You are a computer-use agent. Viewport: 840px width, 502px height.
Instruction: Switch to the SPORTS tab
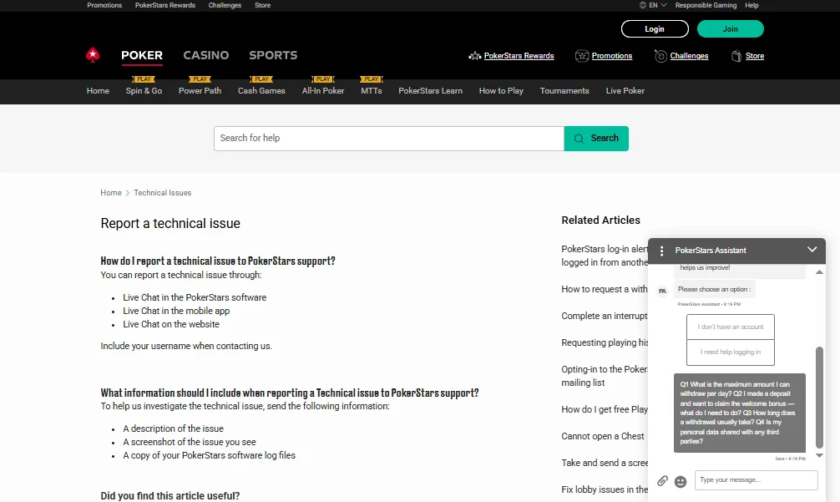tap(273, 55)
